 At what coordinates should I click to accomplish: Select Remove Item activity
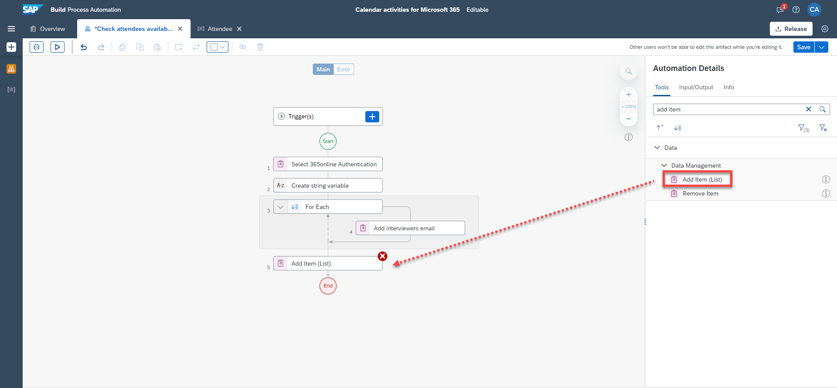(x=700, y=193)
